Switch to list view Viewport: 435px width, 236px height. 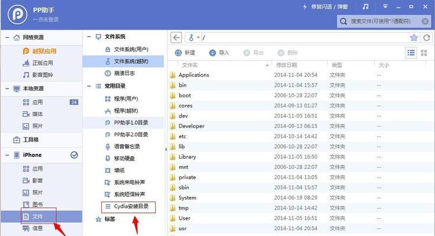click(x=411, y=53)
